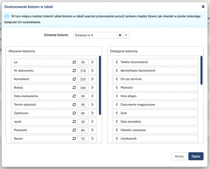Move Lp. to available columns
Viewport: 210px width, 169px height.
point(93,62)
